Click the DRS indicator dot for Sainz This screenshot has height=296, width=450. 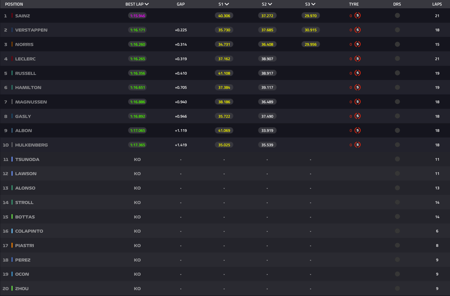pos(397,15)
